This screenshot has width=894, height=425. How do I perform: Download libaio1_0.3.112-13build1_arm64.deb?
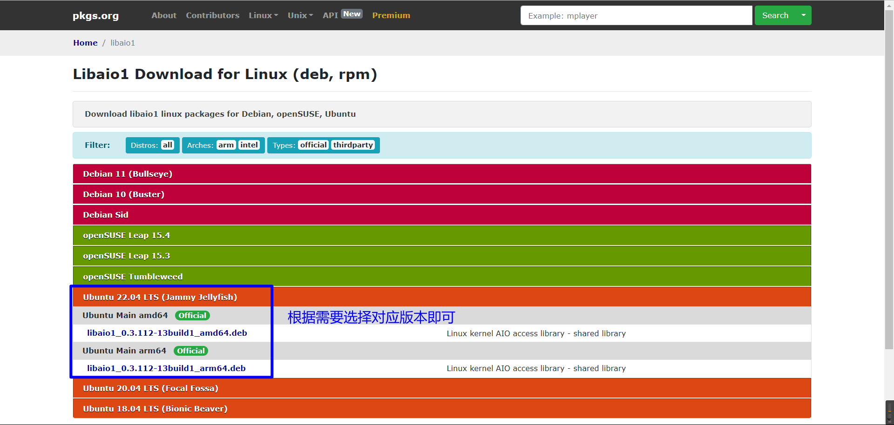(166, 367)
